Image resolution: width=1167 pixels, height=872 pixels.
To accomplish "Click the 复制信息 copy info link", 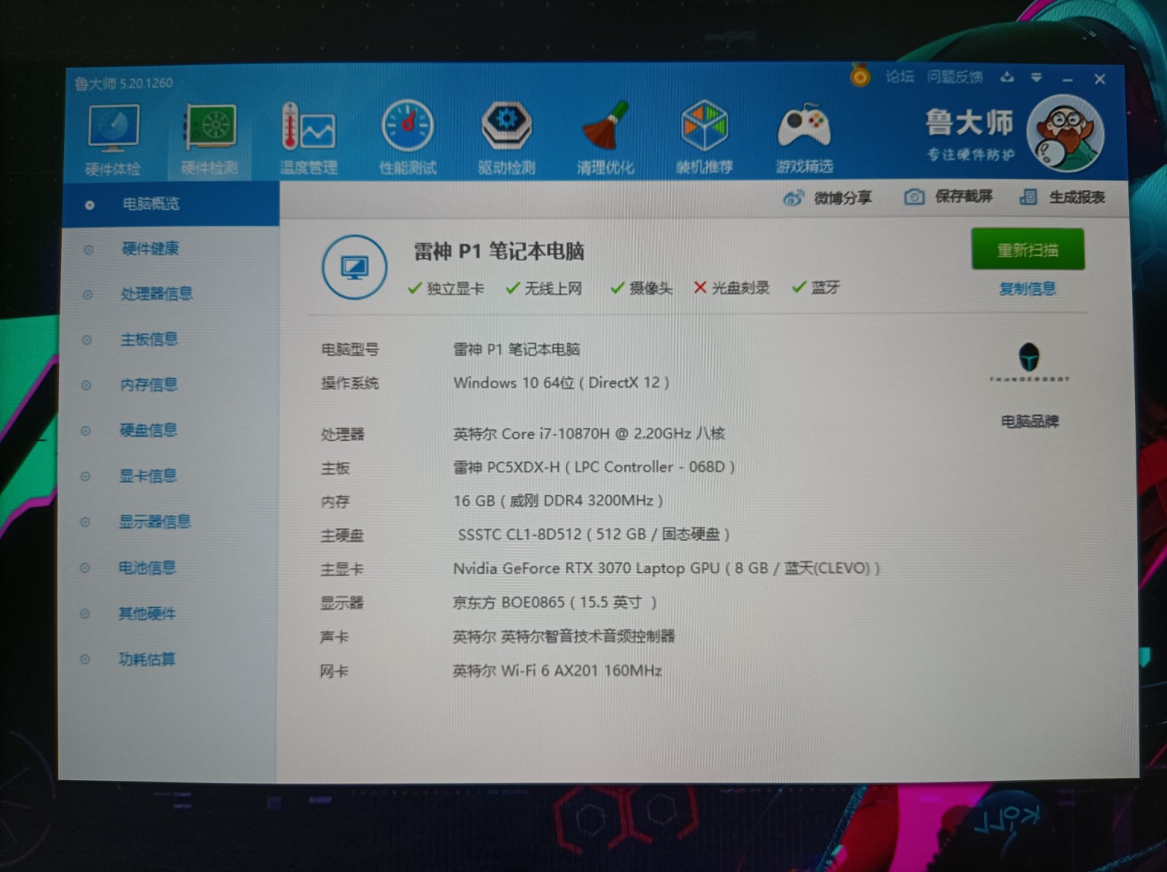I will point(1028,289).
